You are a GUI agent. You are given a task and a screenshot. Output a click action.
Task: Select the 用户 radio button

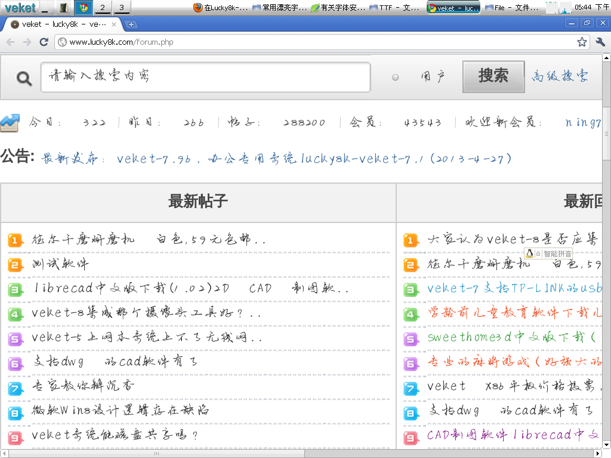click(395, 77)
